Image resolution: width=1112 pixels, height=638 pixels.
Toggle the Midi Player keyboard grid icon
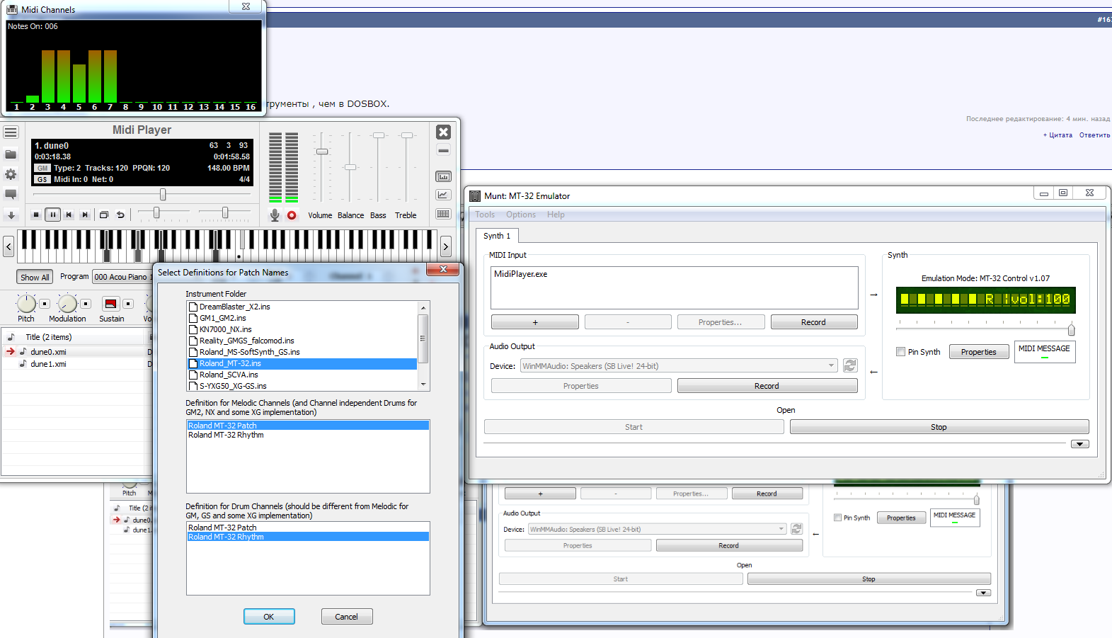click(443, 214)
